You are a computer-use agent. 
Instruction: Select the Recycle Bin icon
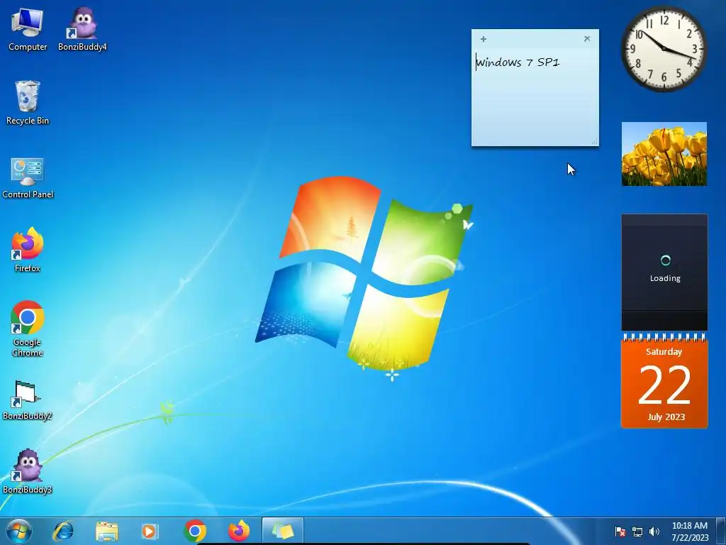(28, 103)
